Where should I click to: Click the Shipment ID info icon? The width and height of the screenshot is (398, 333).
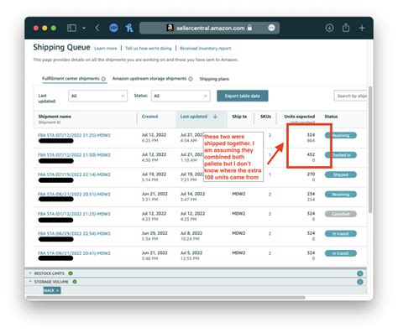59,122
